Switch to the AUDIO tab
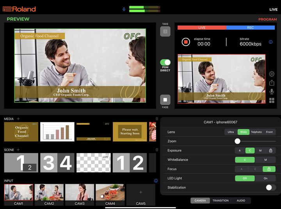This screenshot has height=209, width=281. point(241,200)
